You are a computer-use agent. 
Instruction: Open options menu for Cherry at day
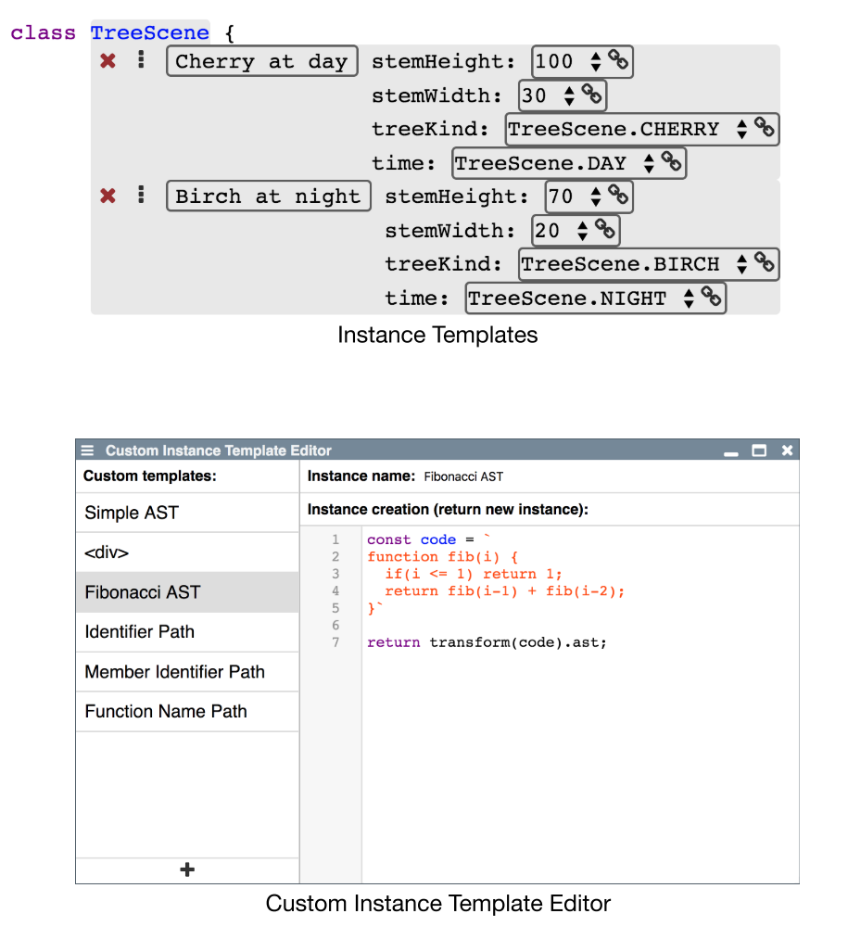141,60
